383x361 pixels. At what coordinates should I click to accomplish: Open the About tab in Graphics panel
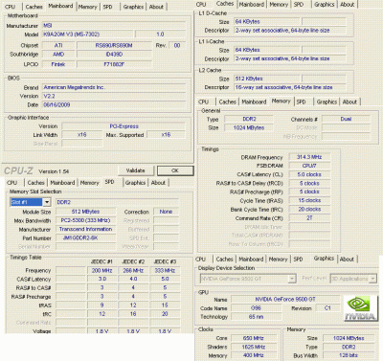[x=347, y=259]
